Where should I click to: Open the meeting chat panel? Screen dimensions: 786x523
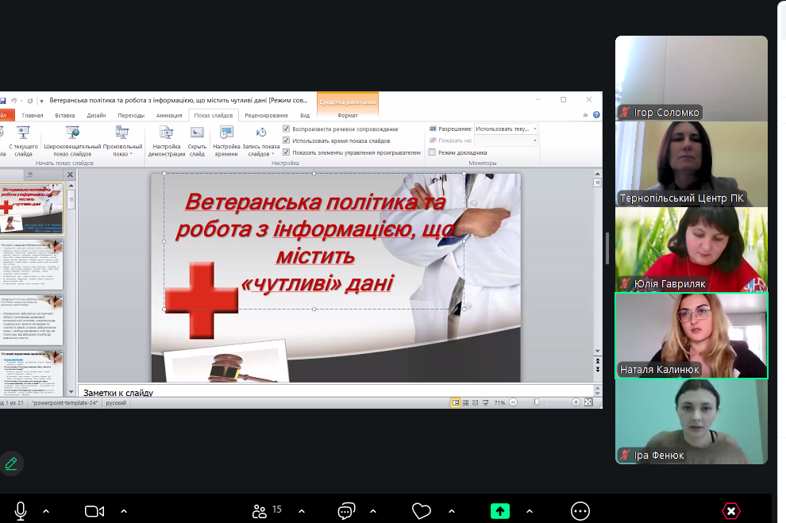coord(345,511)
